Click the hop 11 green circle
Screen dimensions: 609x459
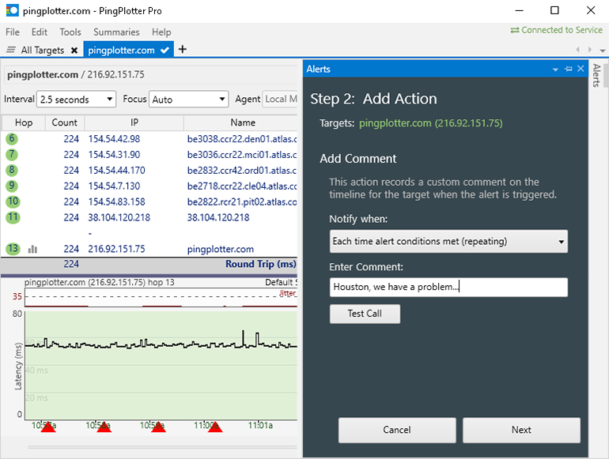tap(12, 217)
